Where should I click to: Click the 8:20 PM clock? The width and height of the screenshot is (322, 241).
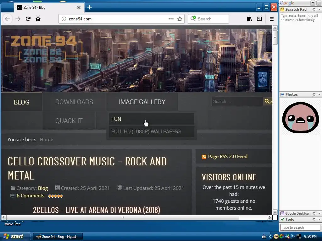click(310, 236)
